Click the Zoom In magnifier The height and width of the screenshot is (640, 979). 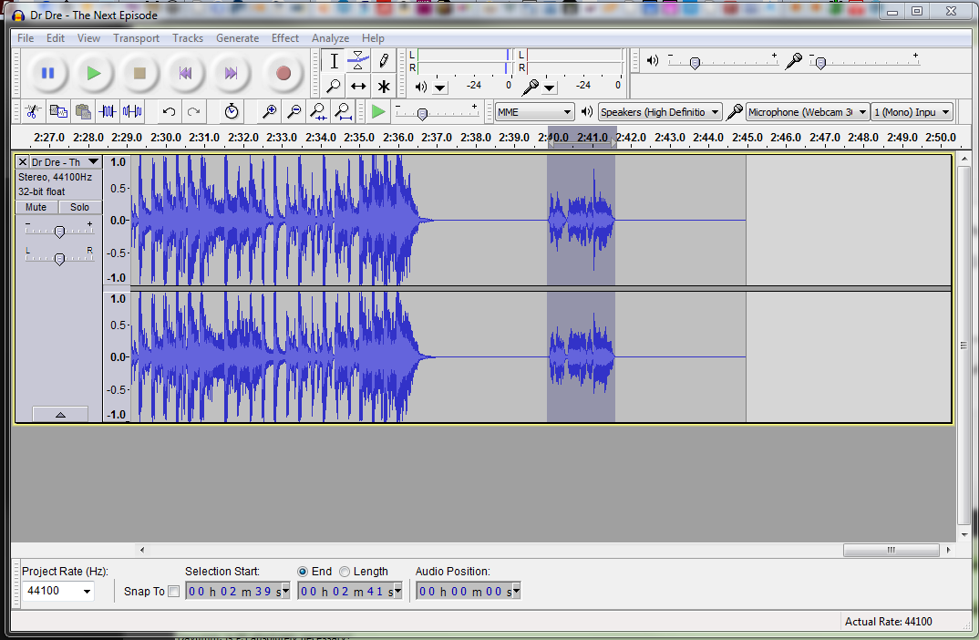point(269,112)
